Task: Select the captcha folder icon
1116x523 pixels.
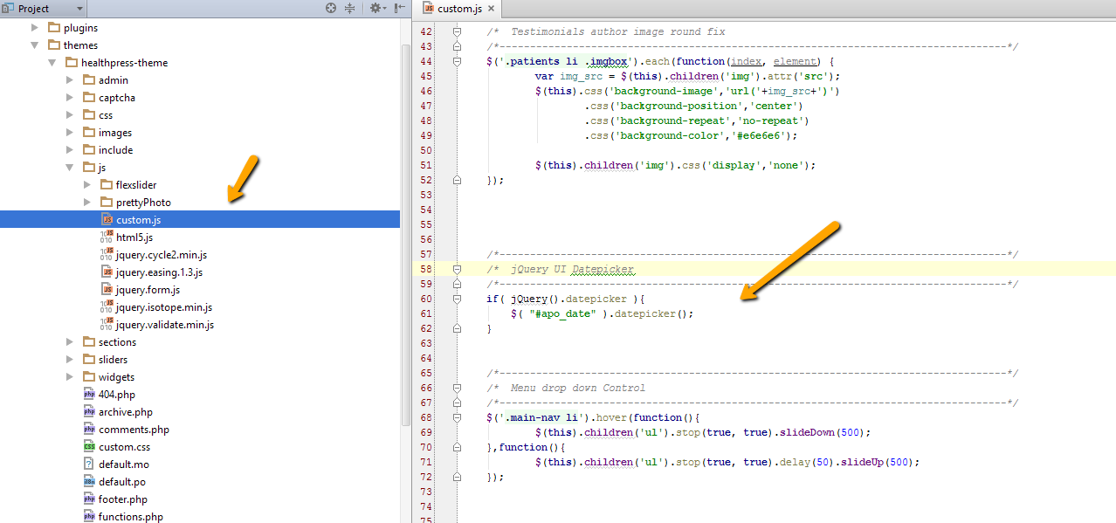Action: (x=89, y=97)
